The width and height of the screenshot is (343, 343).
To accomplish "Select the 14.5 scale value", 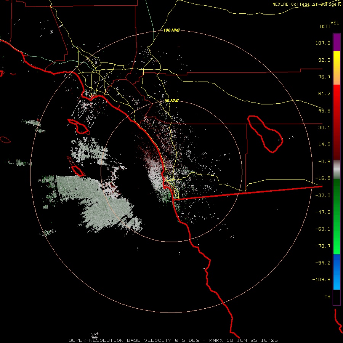I will click(324, 144).
